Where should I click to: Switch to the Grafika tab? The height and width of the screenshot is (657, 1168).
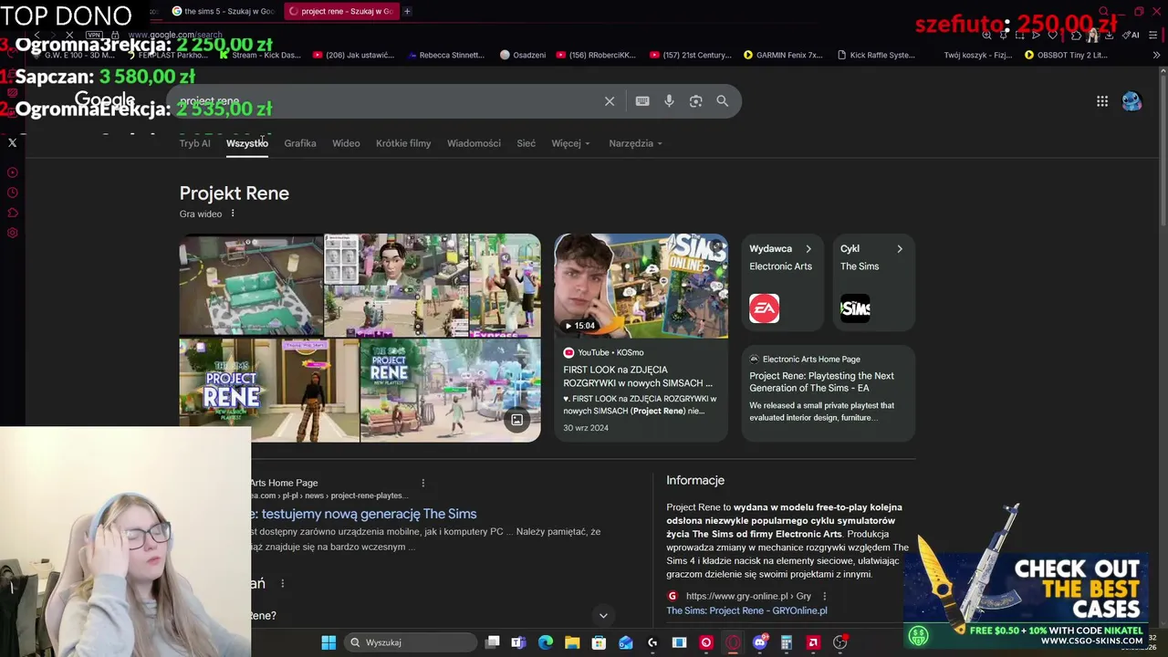pyautogui.click(x=300, y=143)
